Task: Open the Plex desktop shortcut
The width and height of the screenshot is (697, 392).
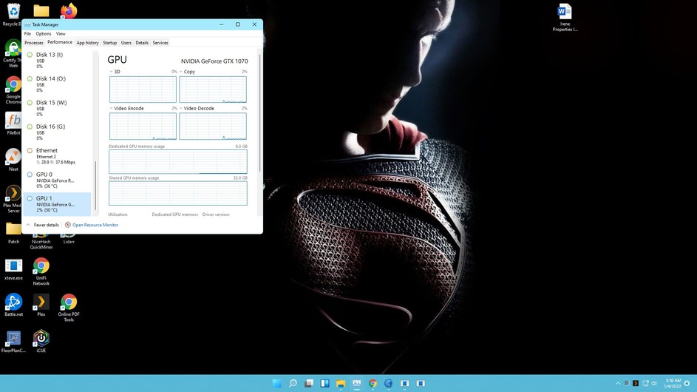Action: (x=41, y=305)
